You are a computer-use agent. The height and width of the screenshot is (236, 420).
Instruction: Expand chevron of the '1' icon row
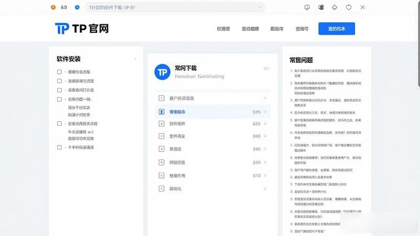265,98
